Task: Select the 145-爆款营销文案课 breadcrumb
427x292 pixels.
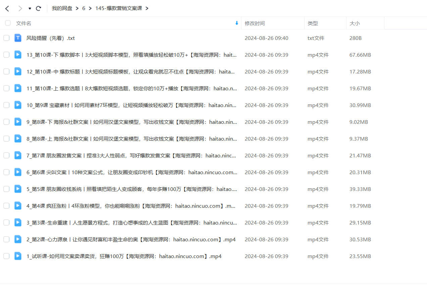Action: click(x=120, y=8)
